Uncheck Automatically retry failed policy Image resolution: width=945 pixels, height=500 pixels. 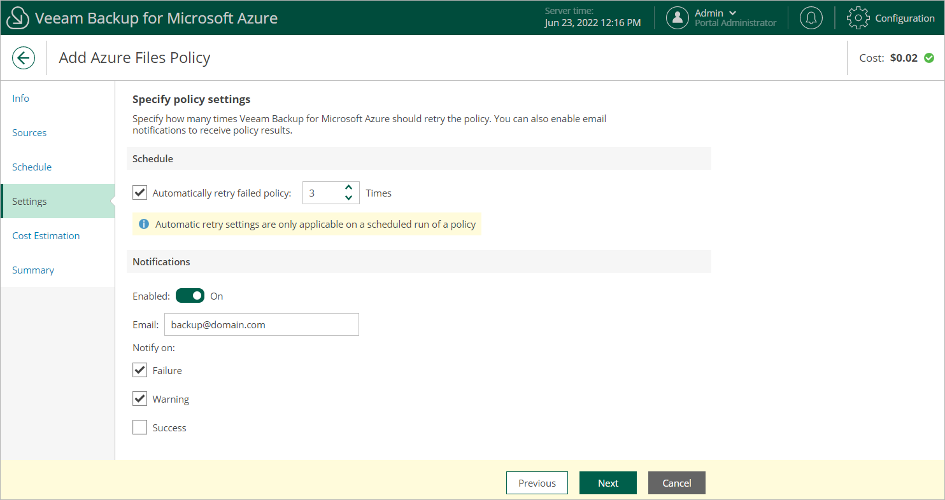click(x=139, y=193)
